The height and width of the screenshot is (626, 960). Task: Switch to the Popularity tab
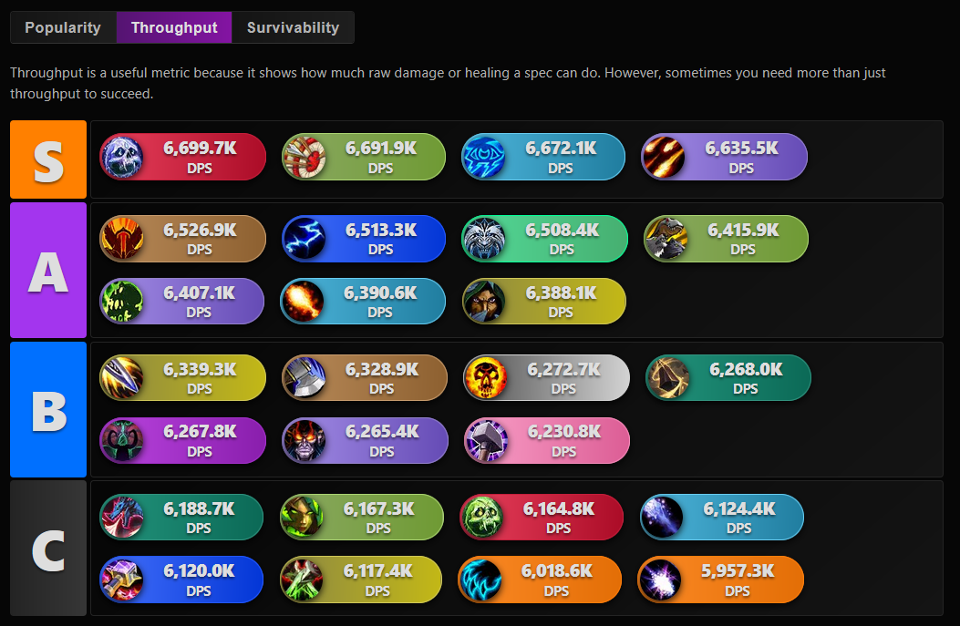tap(63, 27)
